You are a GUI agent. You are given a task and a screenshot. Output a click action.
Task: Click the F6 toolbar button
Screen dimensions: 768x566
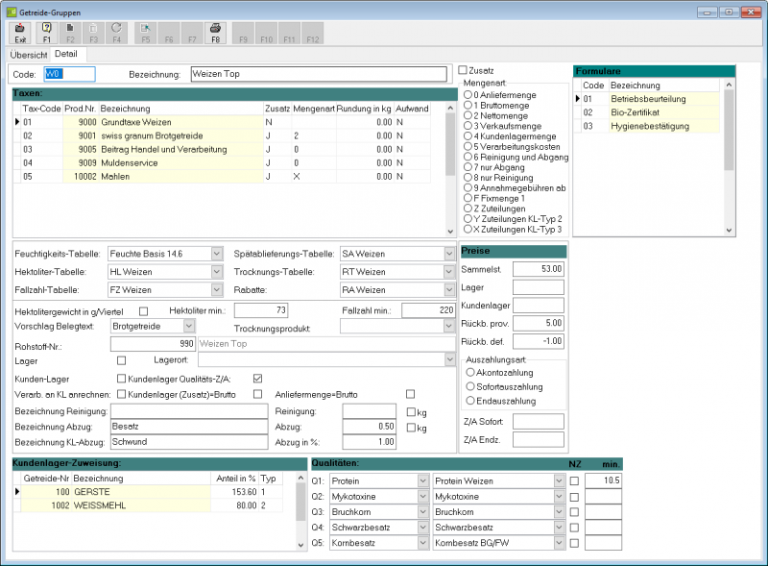pyautogui.click(x=169, y=33)
